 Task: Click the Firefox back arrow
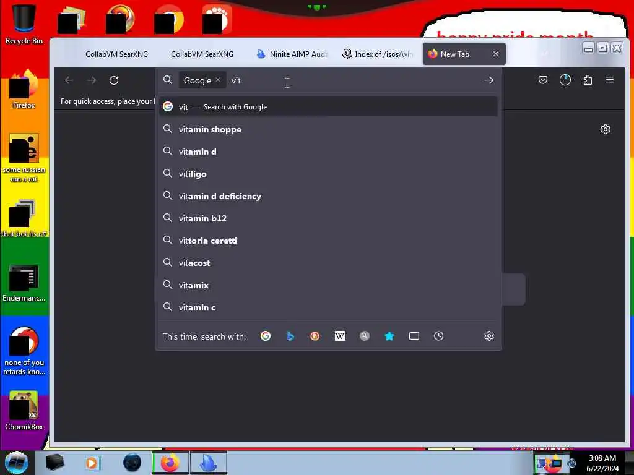pyautogui.click(x=69, y=80)
